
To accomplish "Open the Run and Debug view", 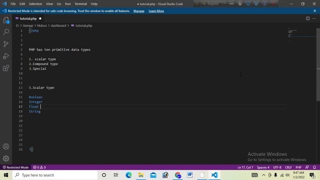I will (6, 56).
